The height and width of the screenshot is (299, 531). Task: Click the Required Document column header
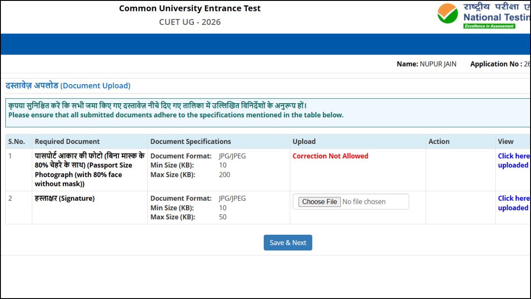tap(67, 141)
